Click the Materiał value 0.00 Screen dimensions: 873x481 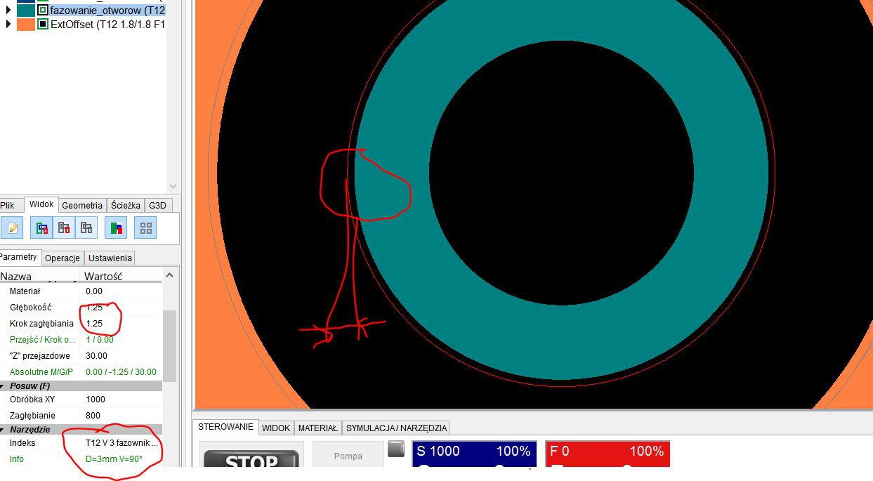coord(94,291)
